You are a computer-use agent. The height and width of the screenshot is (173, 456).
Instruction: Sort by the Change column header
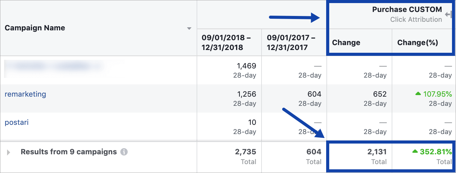(x=346, y=43)
